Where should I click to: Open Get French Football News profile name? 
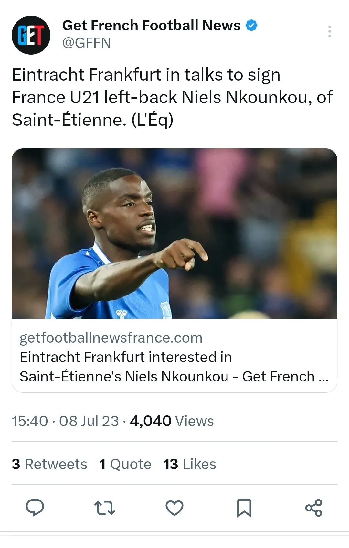point(151,25)
